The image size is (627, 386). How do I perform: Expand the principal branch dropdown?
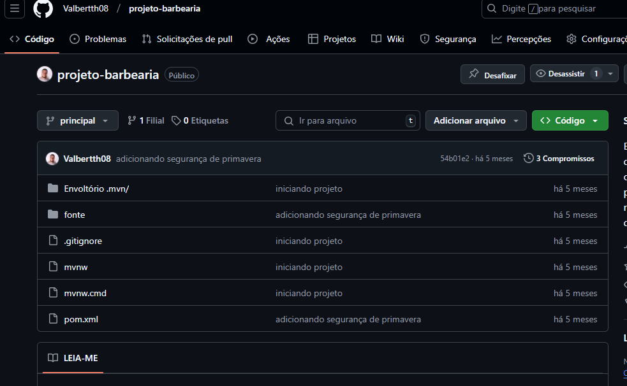[x=78, y=120]
